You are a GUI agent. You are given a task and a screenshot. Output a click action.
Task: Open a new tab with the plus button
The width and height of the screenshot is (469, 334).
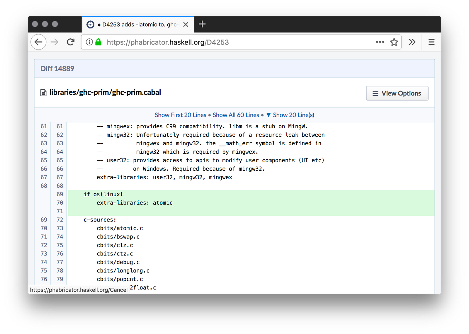[202, 24]
